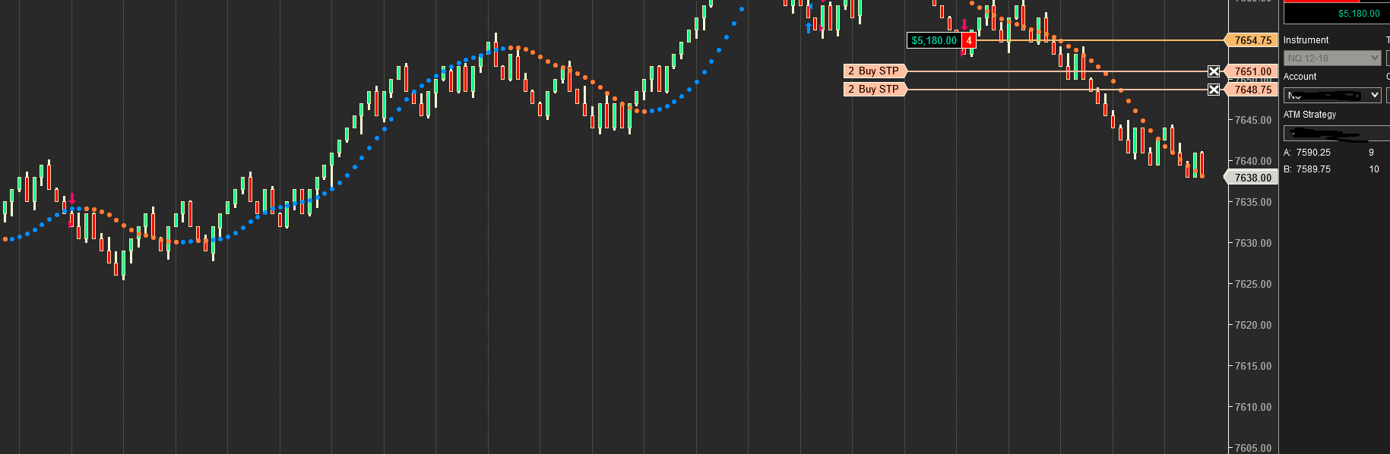Screen dimensions: 1390x454
Task: Click the blue up-arrow trade marker on the chart
Action: [809, 28]
